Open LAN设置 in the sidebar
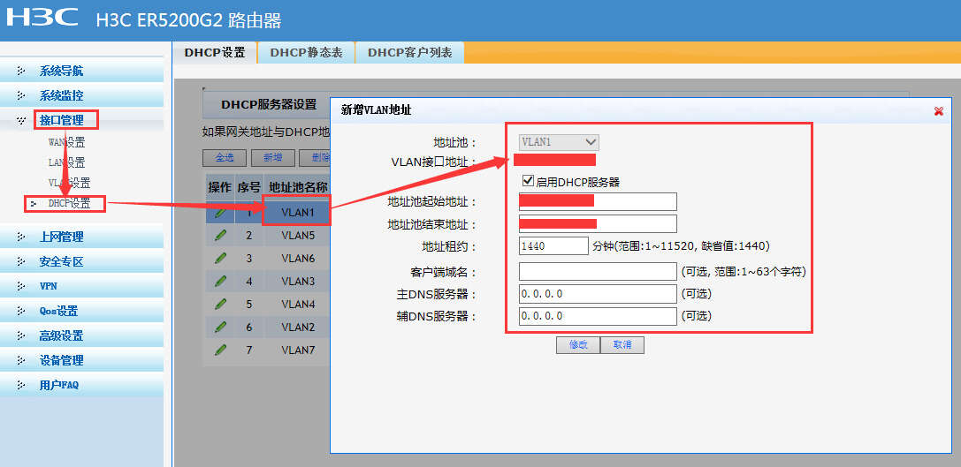961x467 pixels. pos(67,162)
